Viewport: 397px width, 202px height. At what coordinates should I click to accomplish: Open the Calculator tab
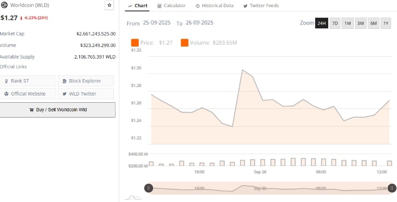tap(171, 6)
